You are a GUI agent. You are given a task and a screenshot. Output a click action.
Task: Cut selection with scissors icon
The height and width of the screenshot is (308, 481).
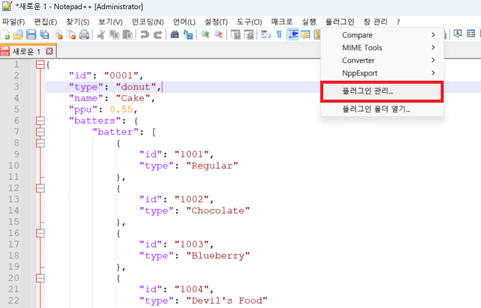[x=101, y=34]
